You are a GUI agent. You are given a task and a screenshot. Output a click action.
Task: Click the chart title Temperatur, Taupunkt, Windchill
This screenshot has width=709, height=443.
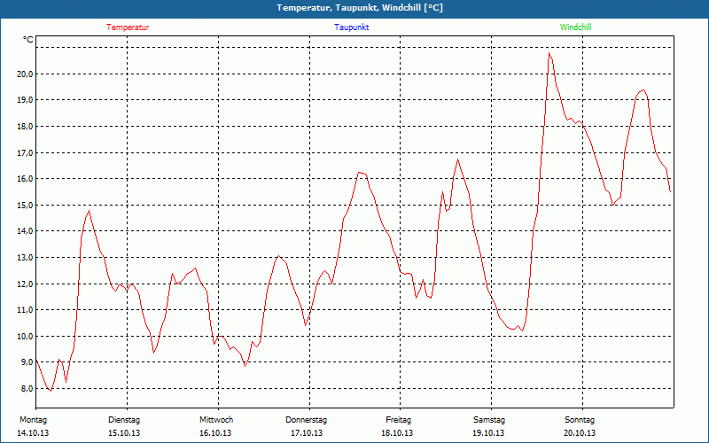[x=360, y=8]
